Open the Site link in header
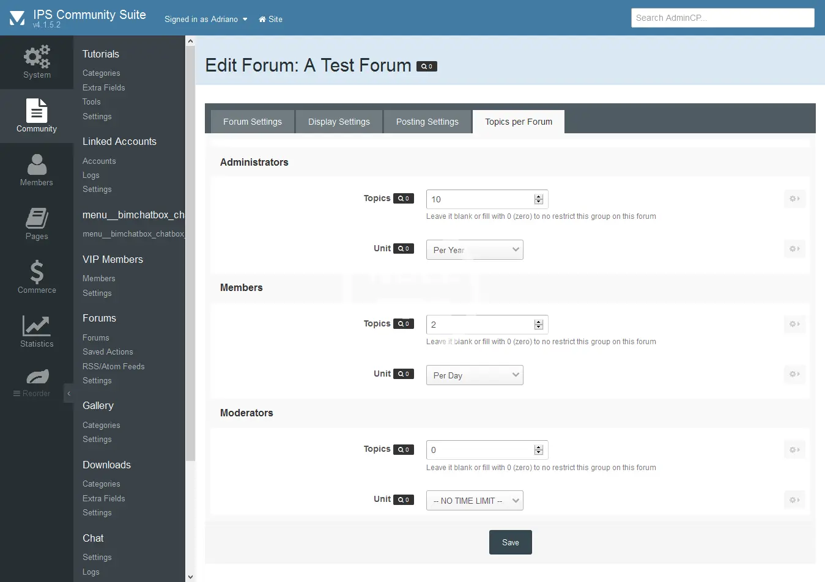Image resolution: width=825 pixels, height=582 pixels. [x=270, y=19]
